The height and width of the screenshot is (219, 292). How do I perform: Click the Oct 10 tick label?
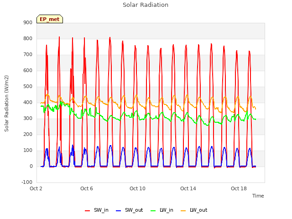[137, 188]
